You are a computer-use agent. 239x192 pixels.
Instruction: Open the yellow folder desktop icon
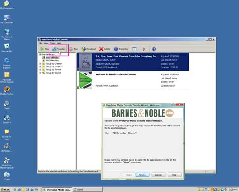click(x=7, y=134)
